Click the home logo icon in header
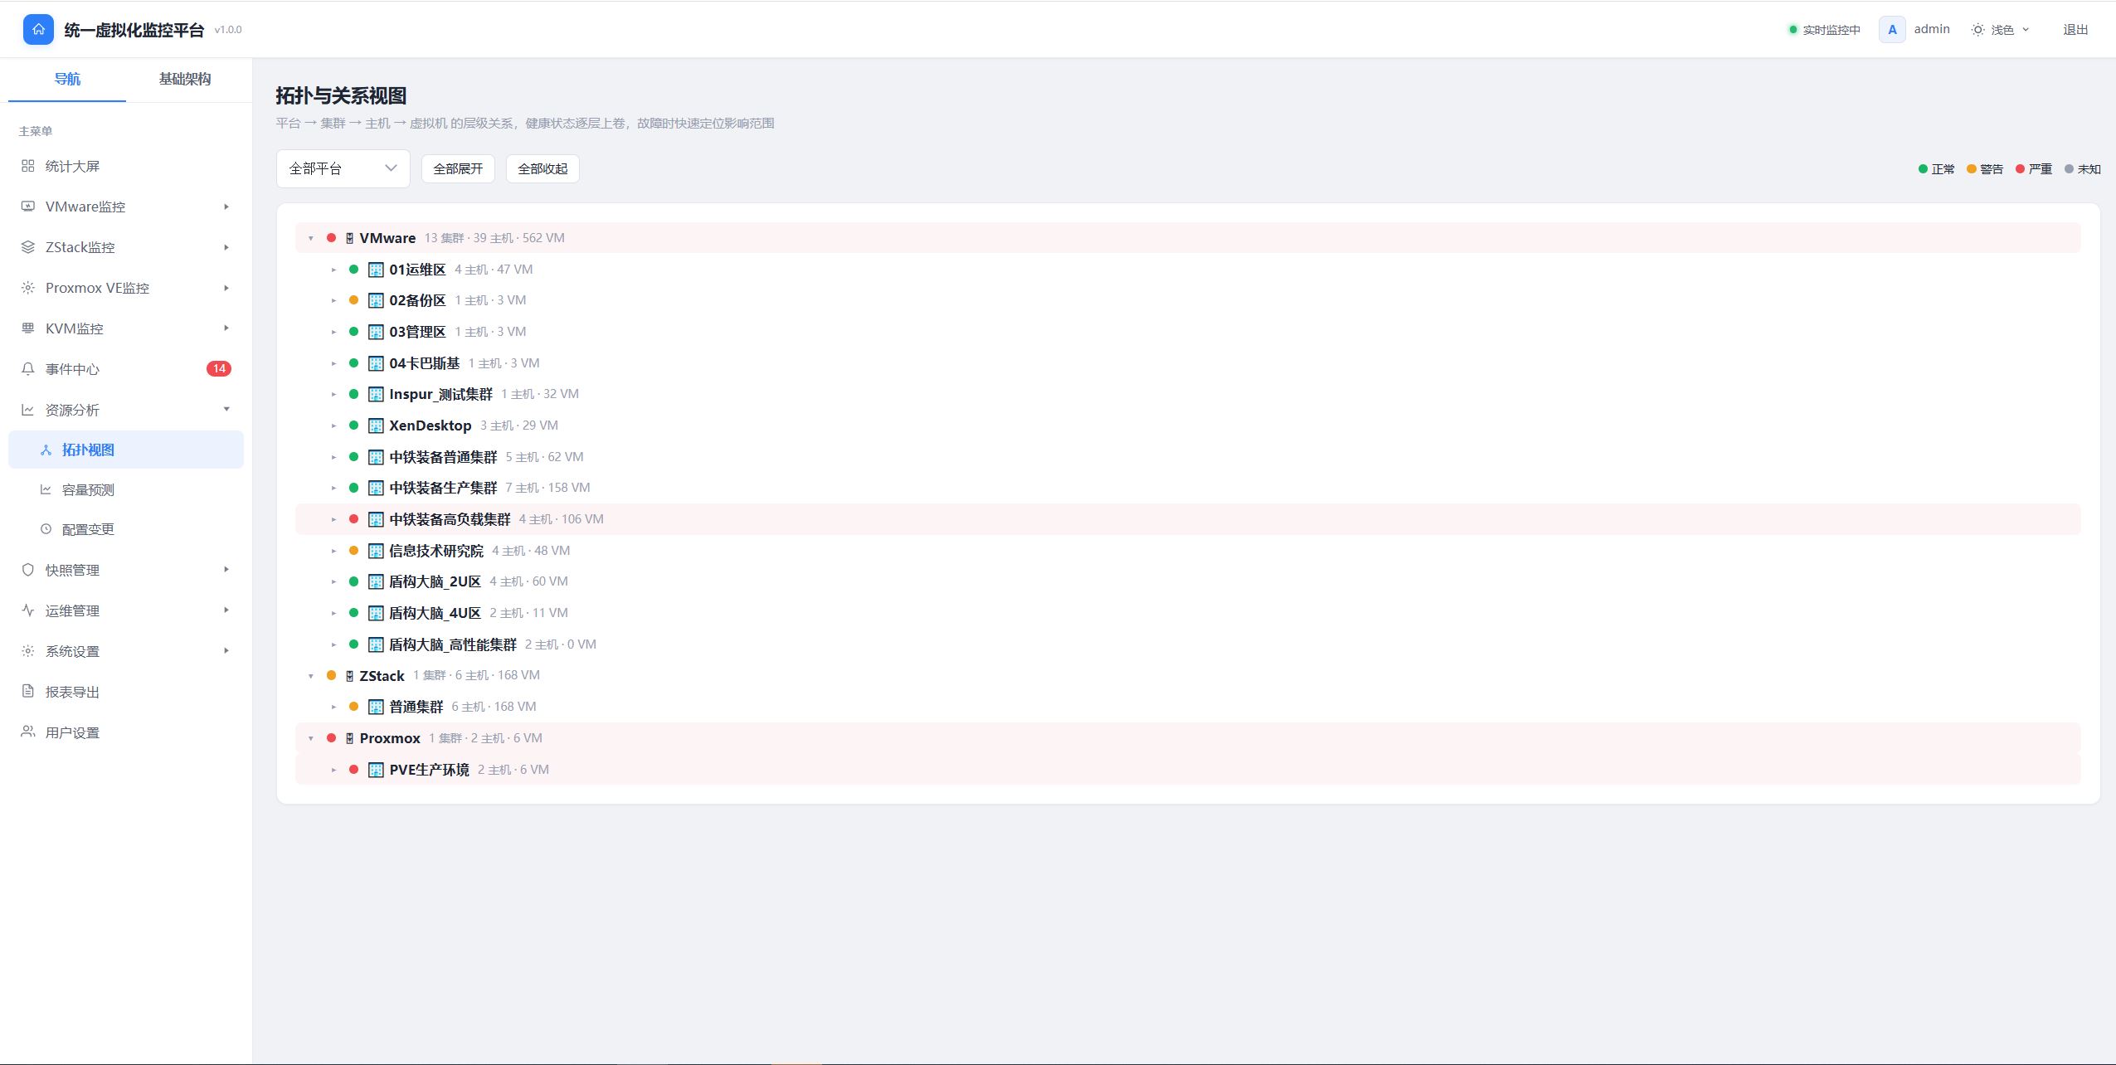The height and width of the screenshot is (1065, 2116). point(38,29)
